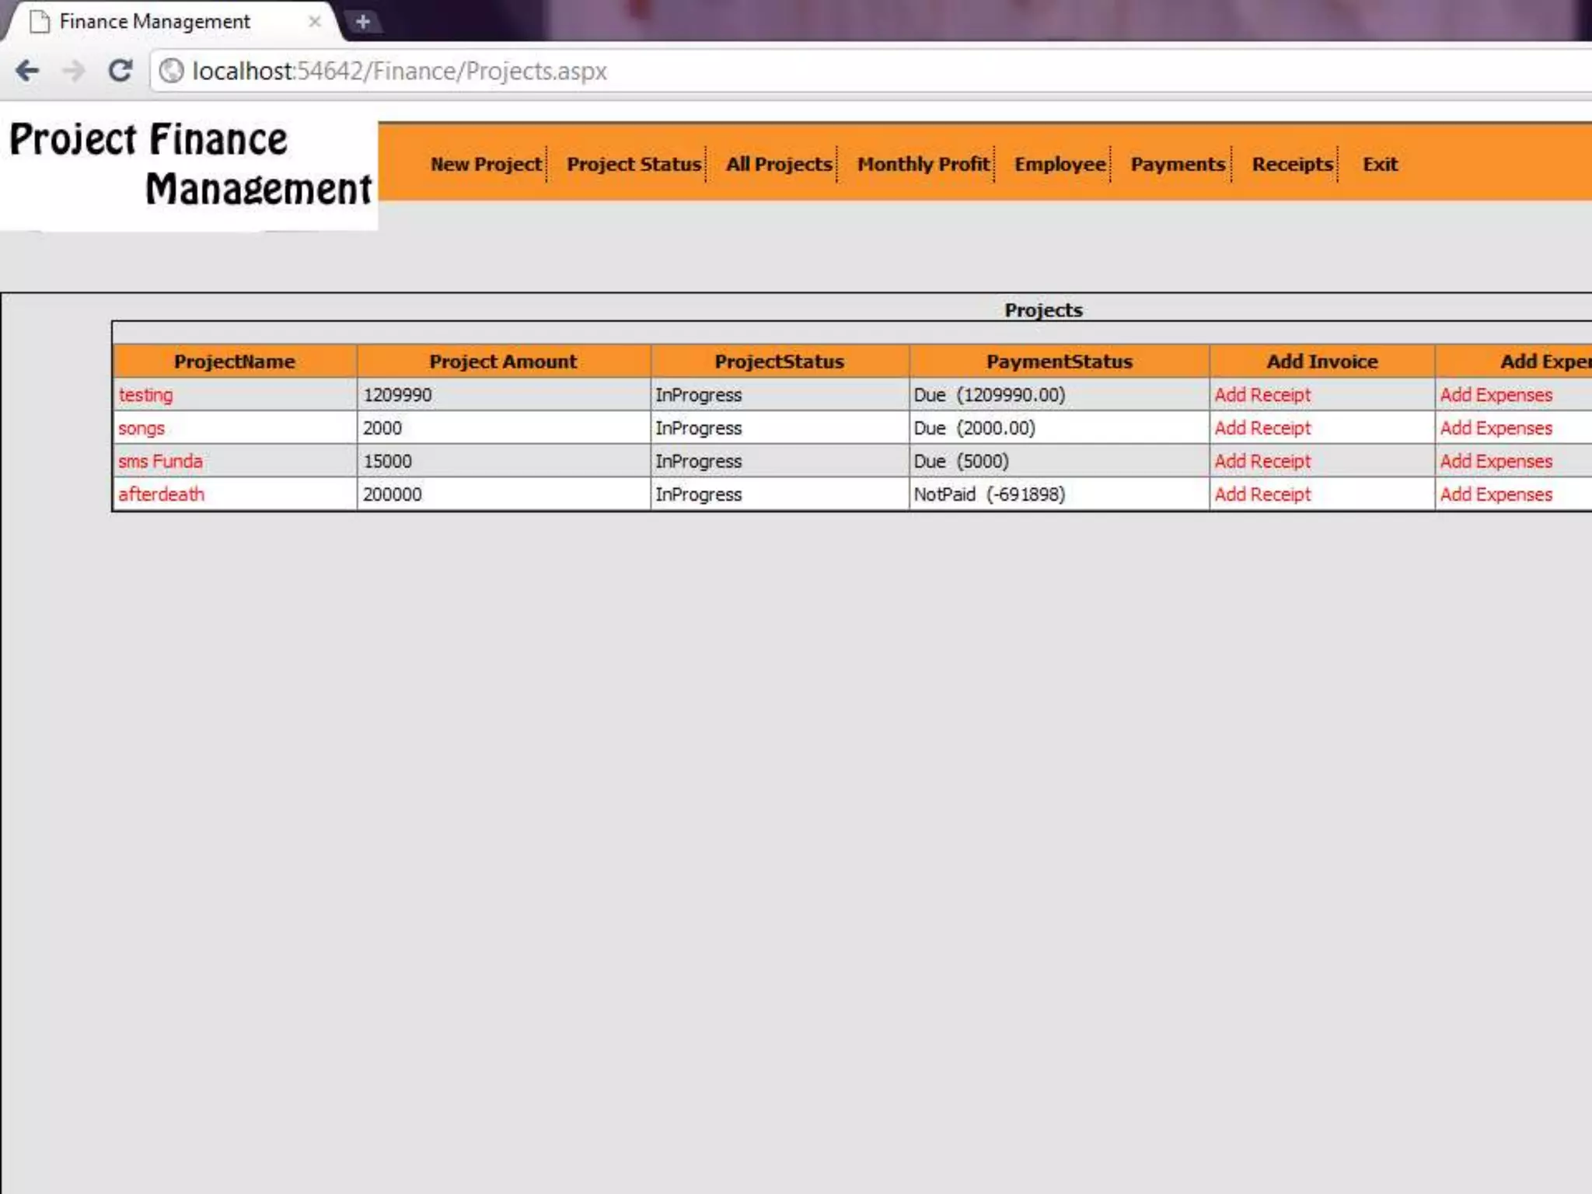Go to Project Status menu
The height and width of the screenshot is (1194, 1592).
tap(634, 164)
